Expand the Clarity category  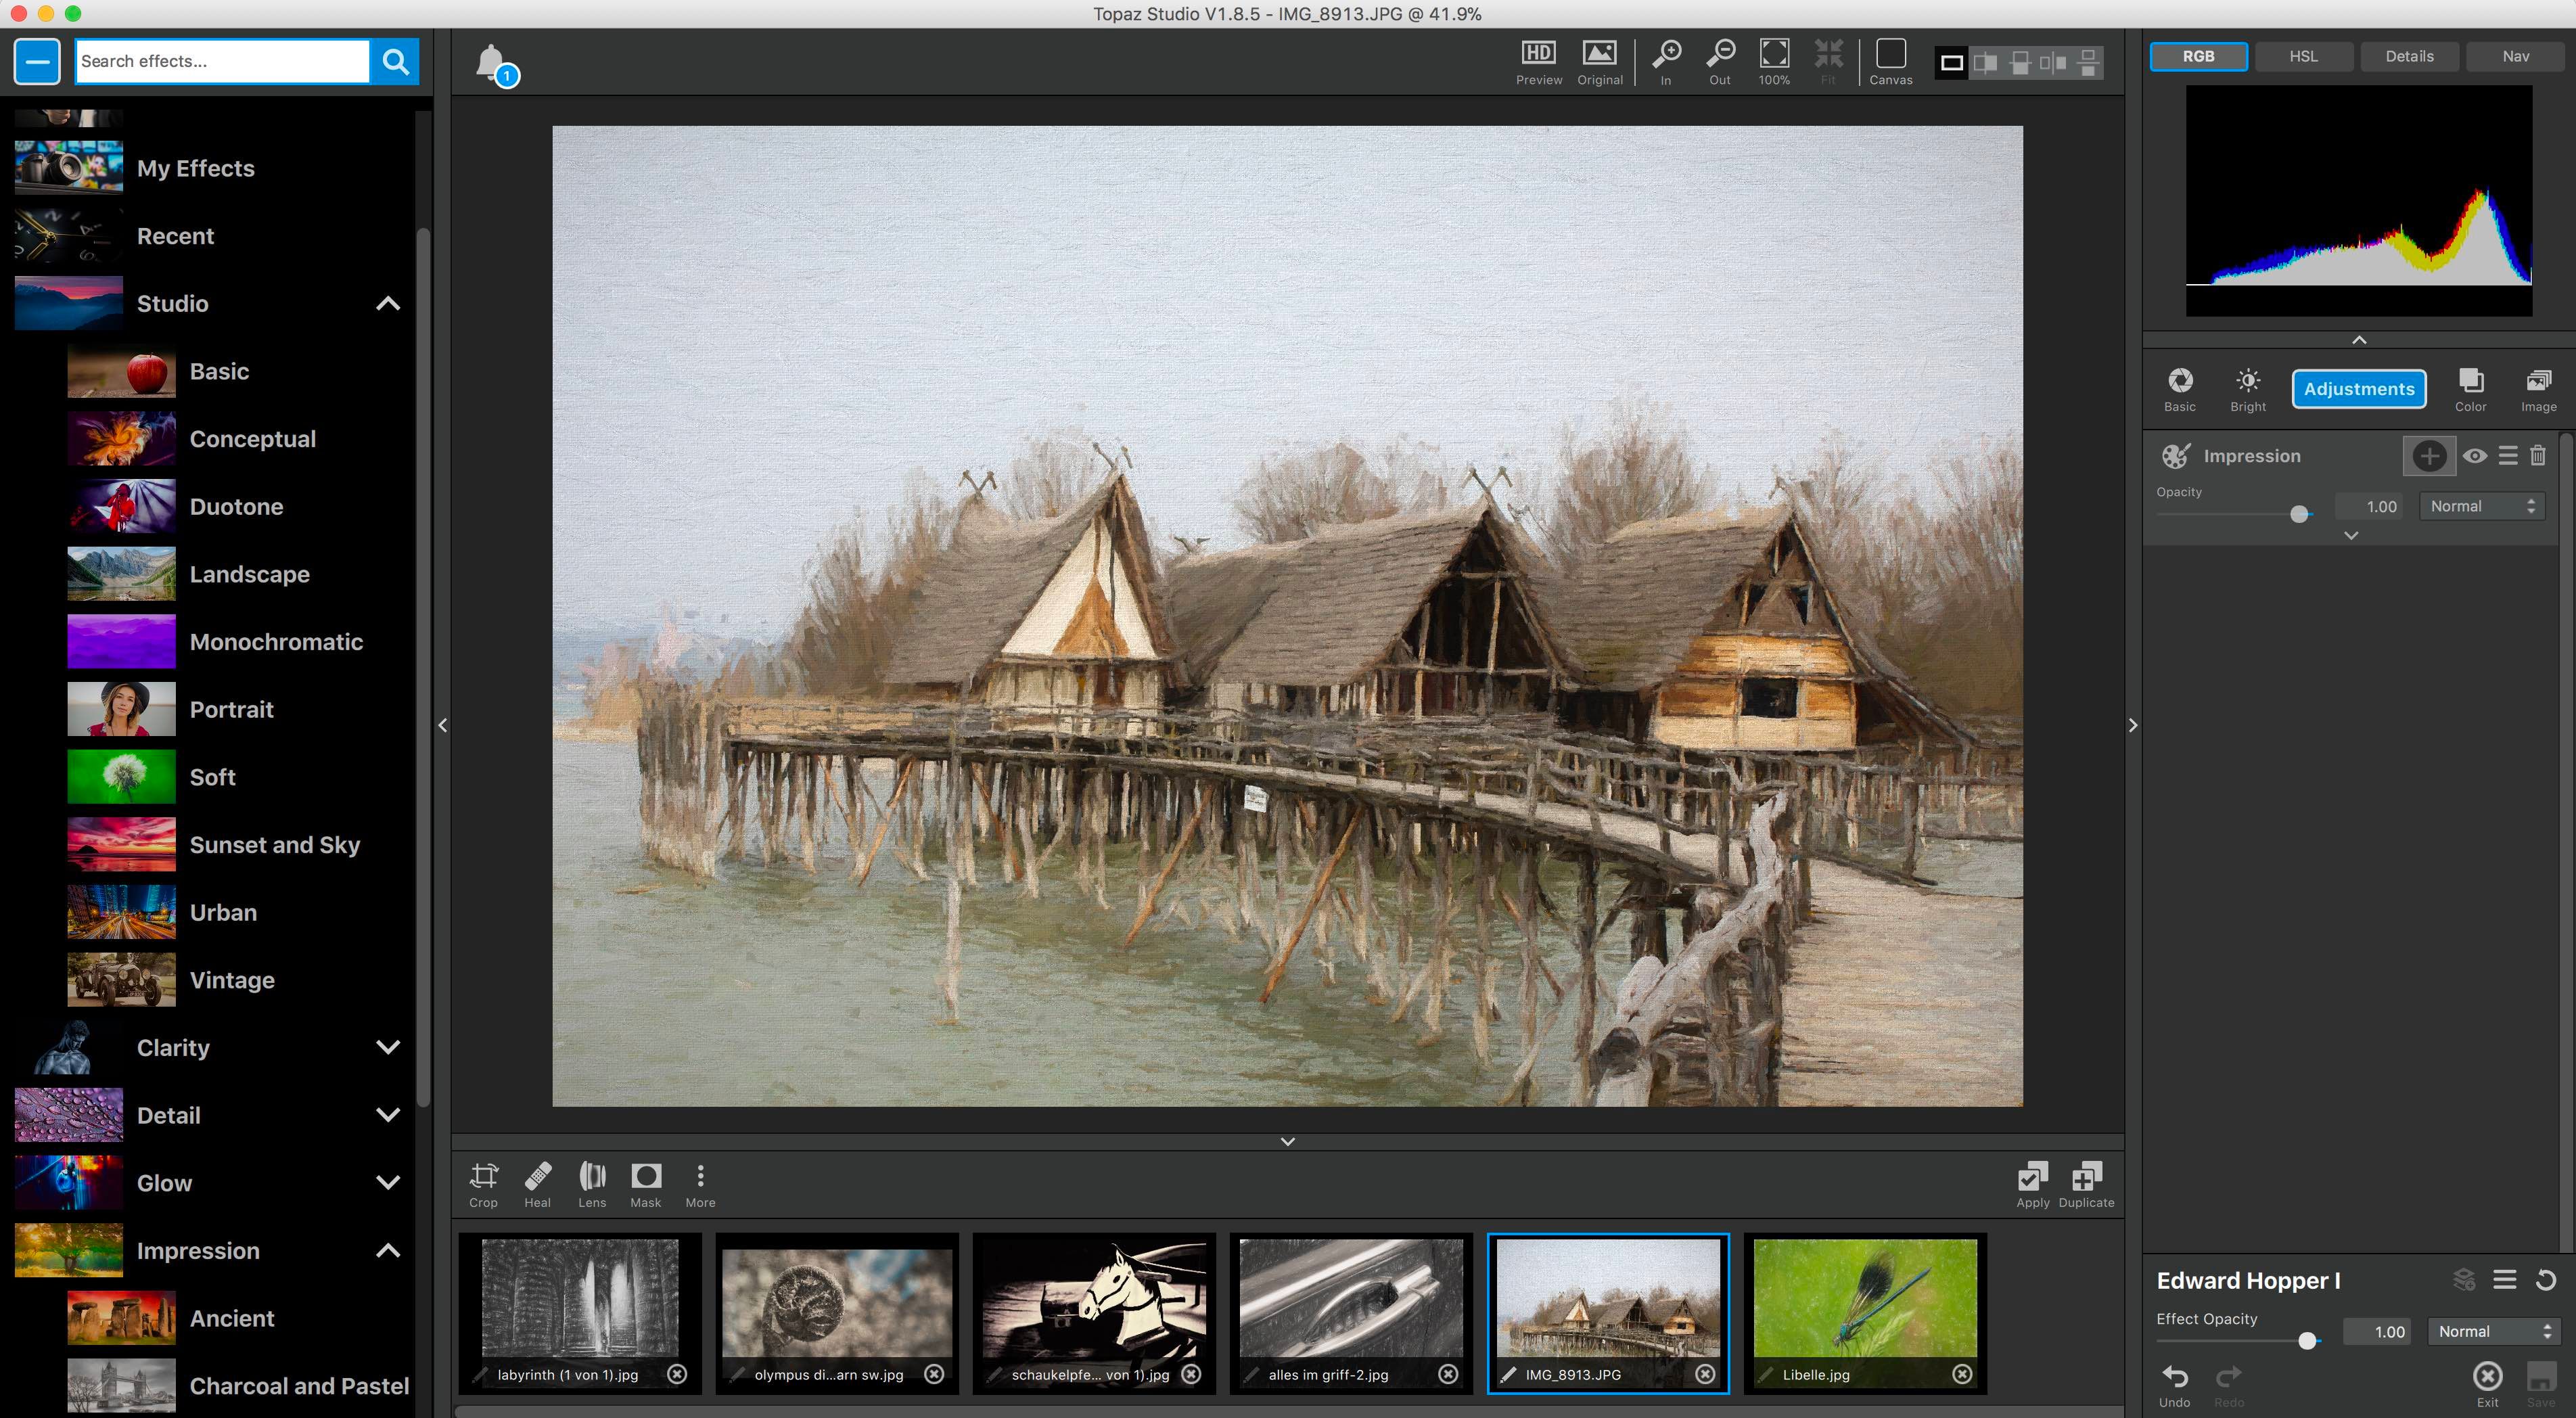(x=388, y=1048)
